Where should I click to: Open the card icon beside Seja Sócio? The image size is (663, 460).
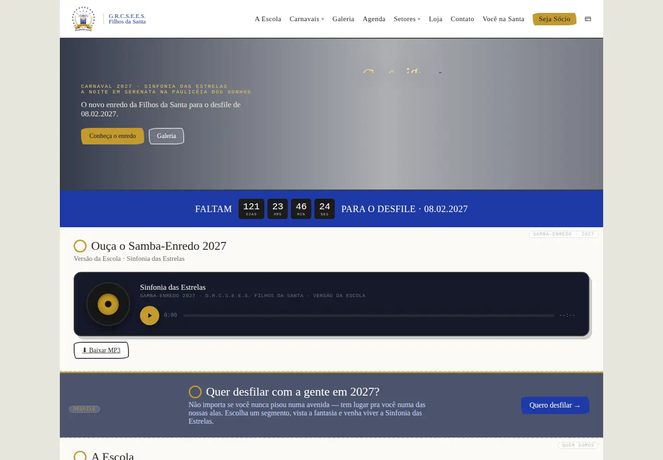click(x=588, y=19)
